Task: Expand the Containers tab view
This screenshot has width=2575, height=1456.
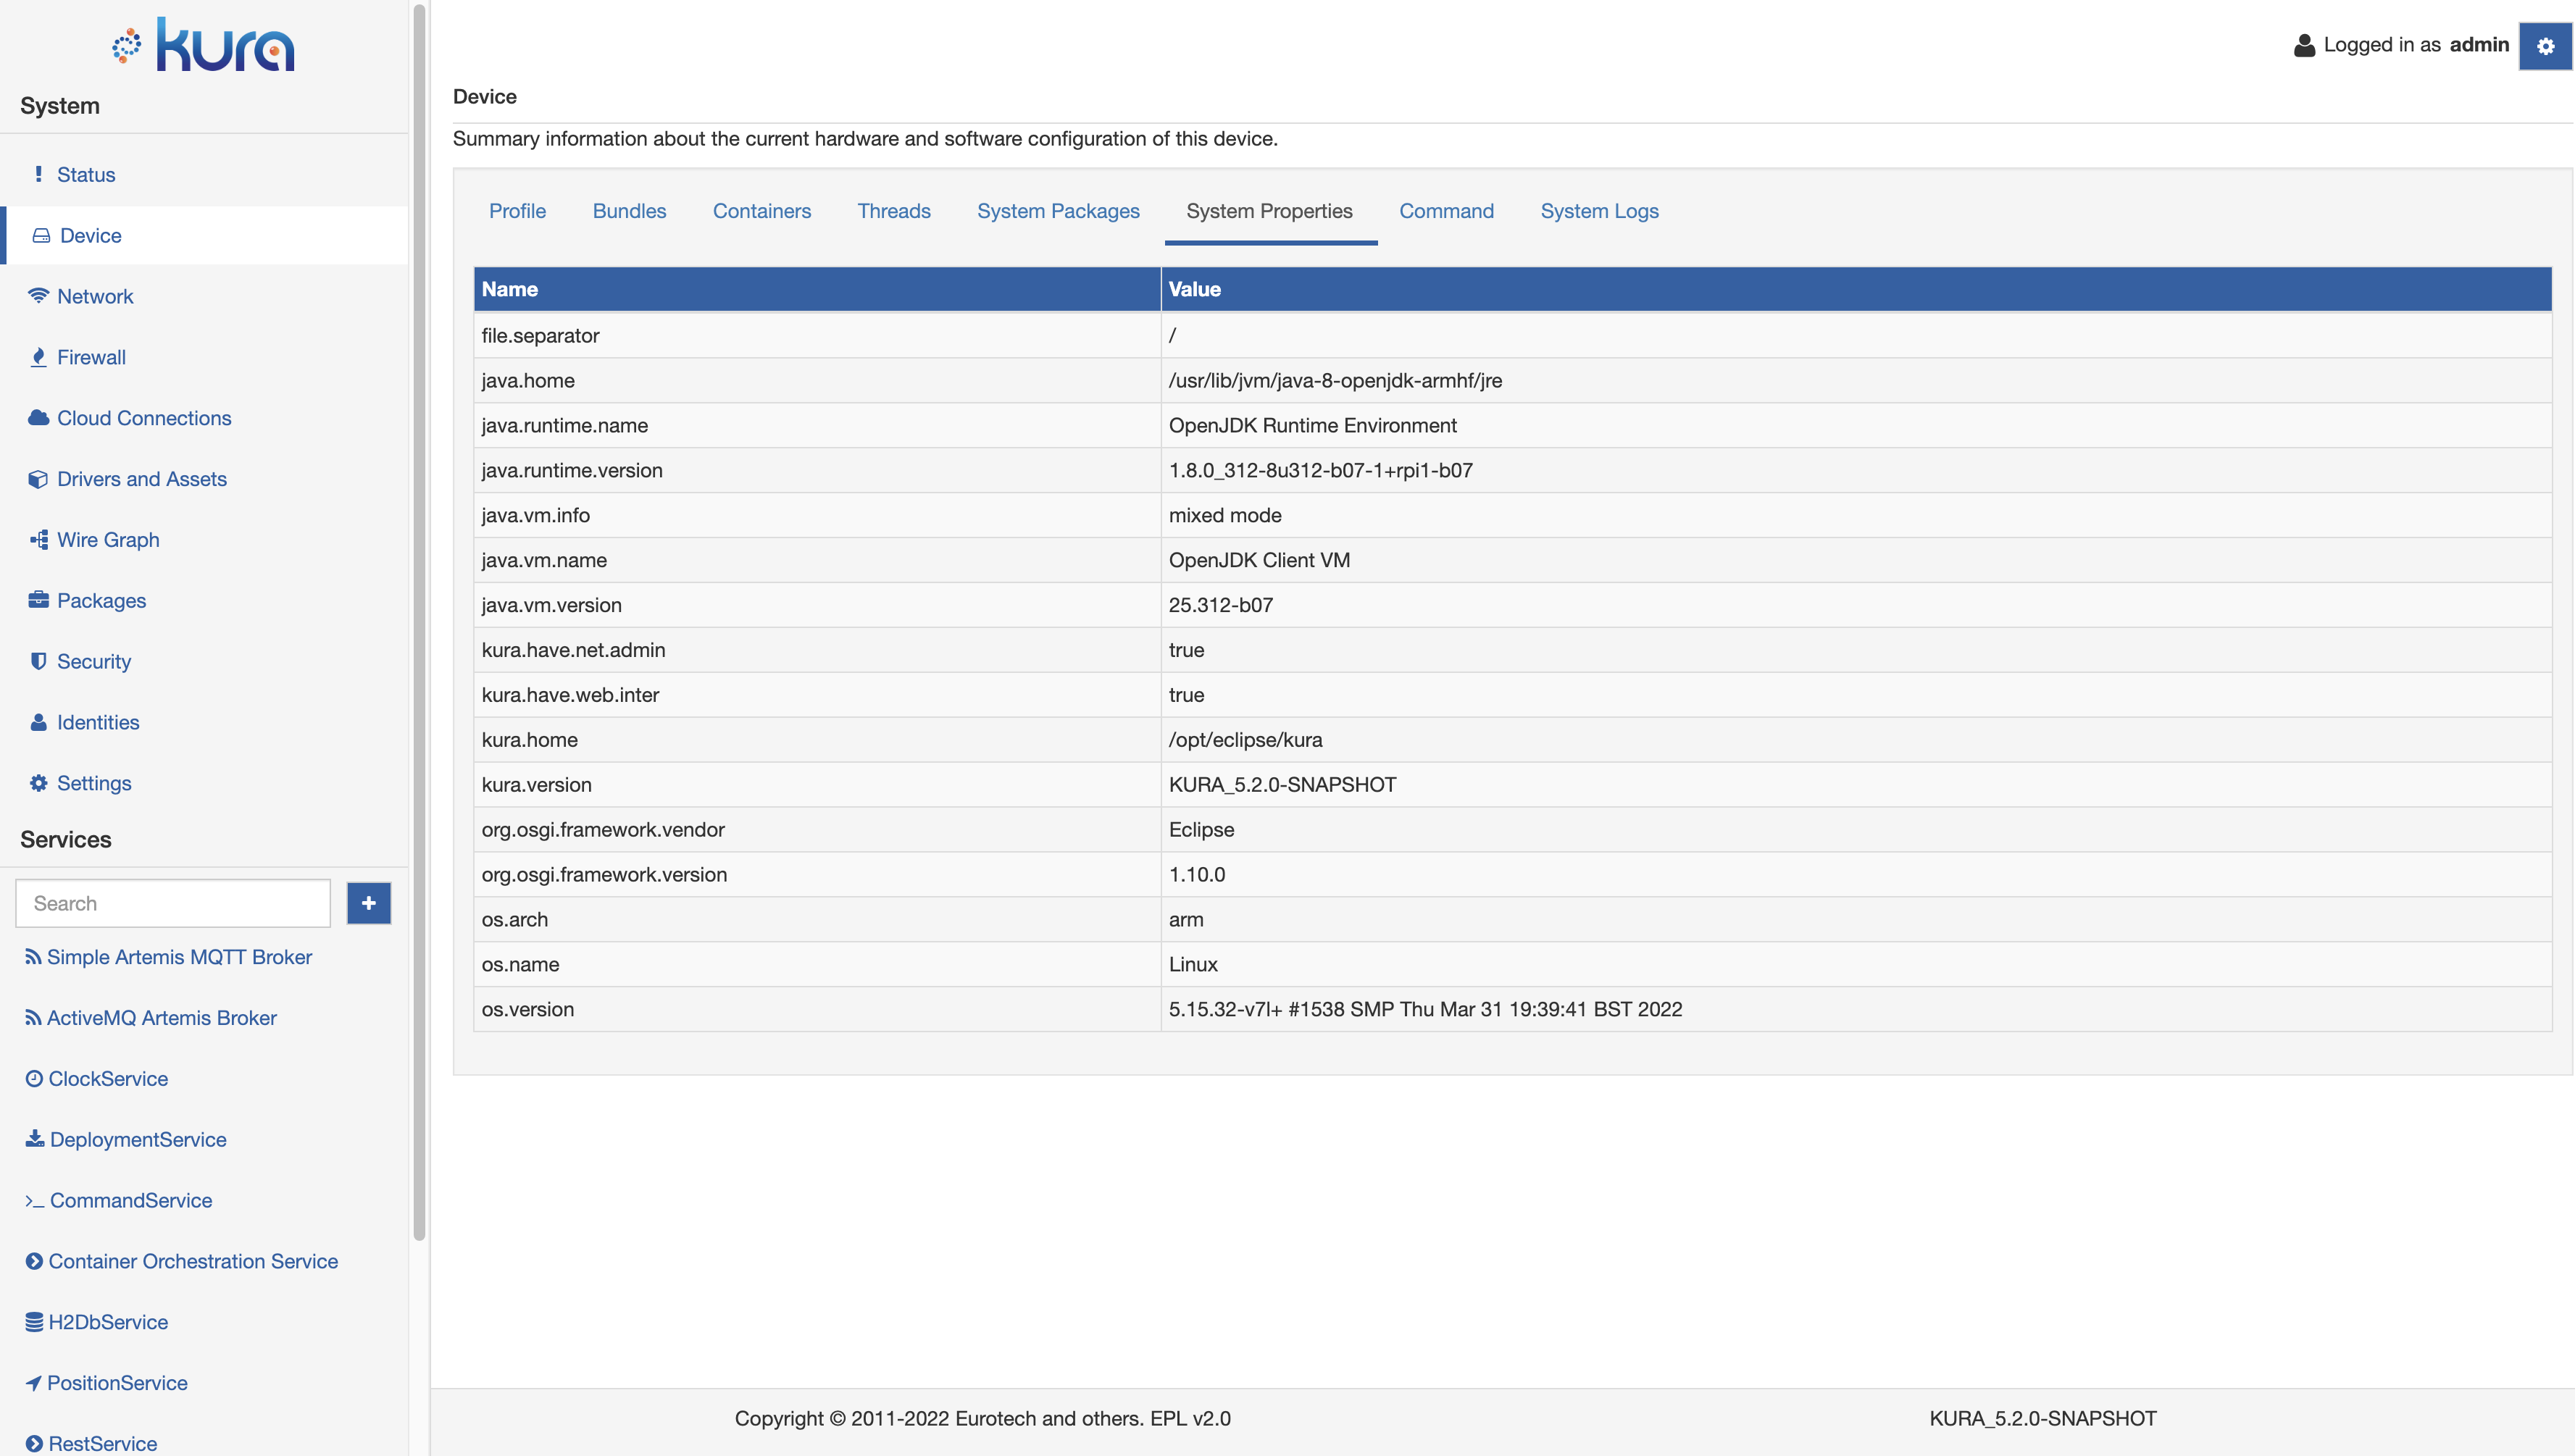Action: point(762,211)
